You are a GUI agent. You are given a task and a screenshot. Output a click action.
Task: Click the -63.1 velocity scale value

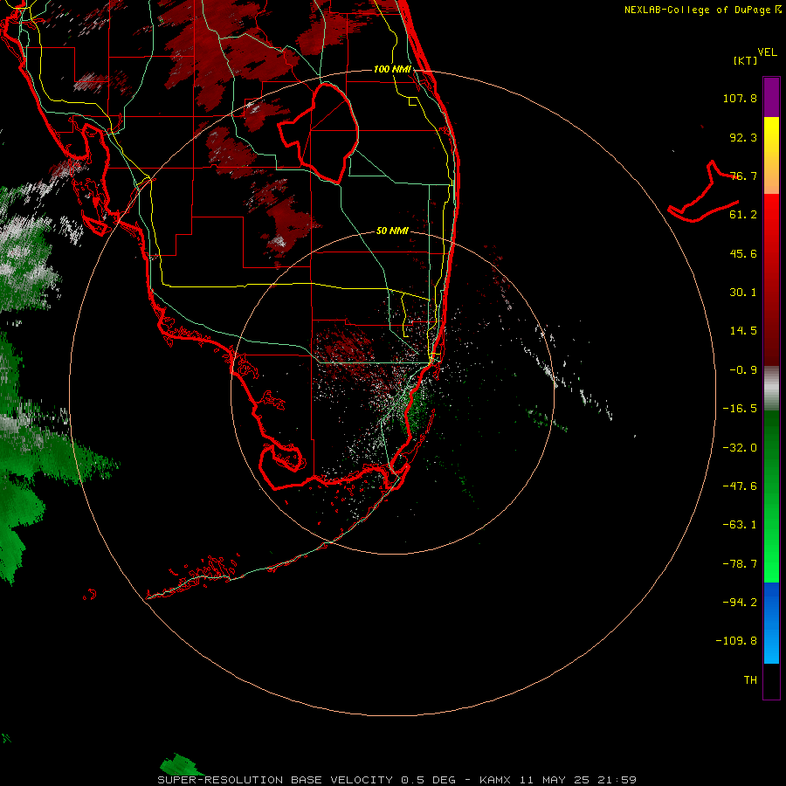740,525
